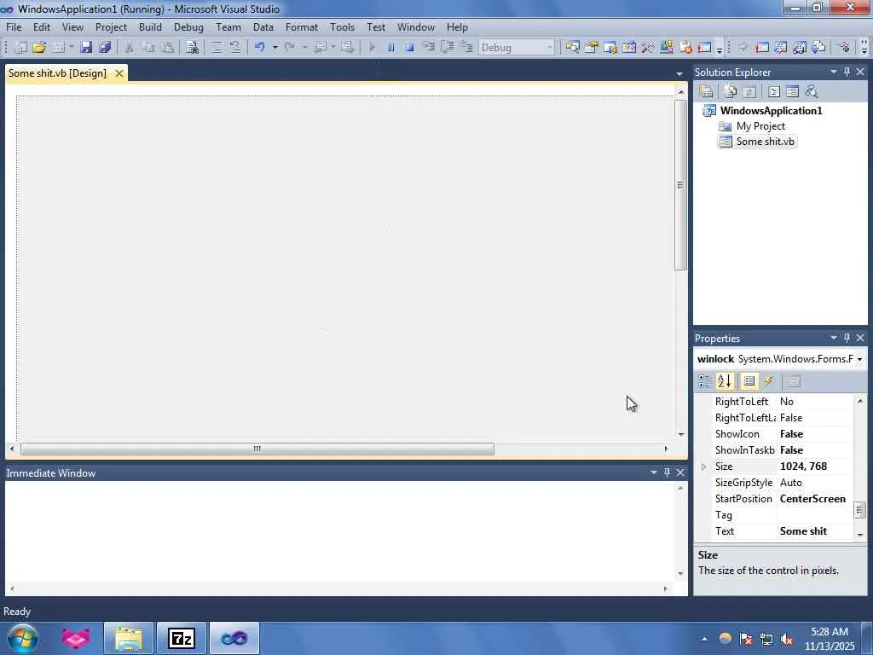
Task: Open the Project menu
Action: (111, 27)
